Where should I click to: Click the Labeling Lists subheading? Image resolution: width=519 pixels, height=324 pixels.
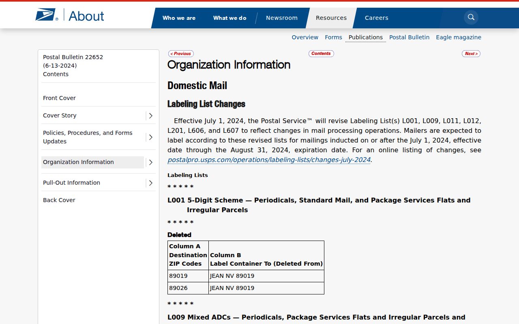click(188, 175)
